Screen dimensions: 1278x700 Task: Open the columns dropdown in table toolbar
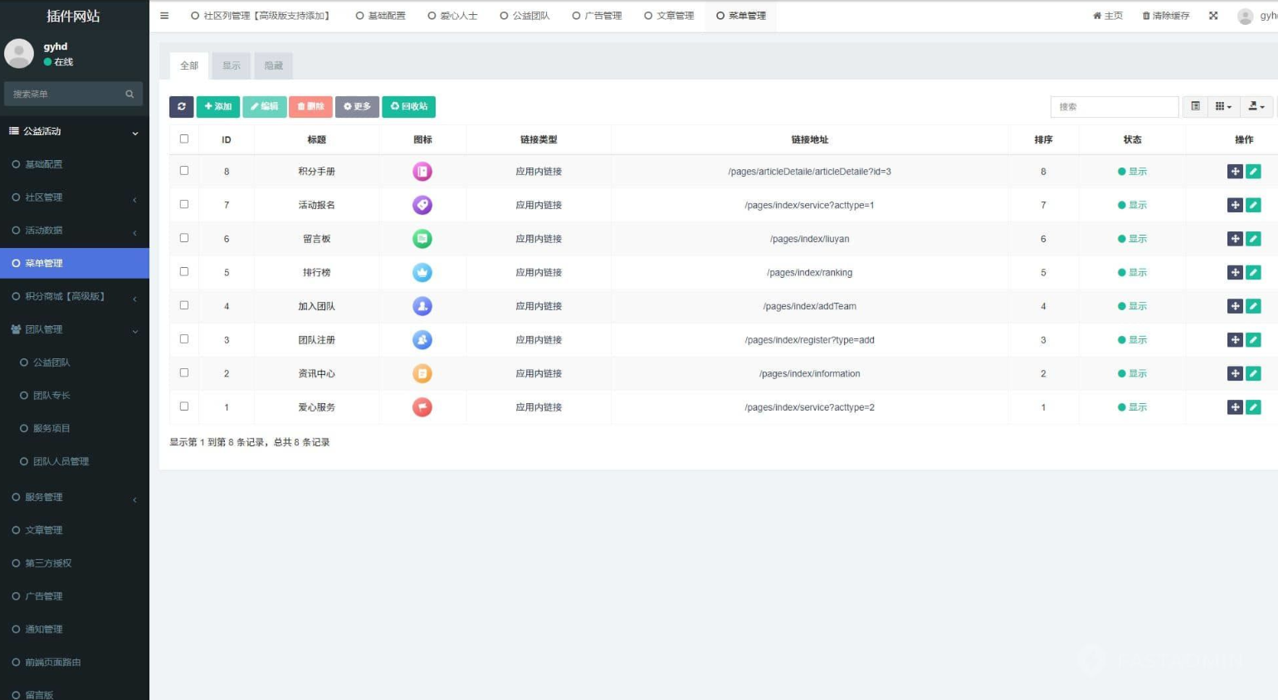pos(1223,107)
